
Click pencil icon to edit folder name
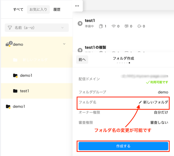point(140,102)
